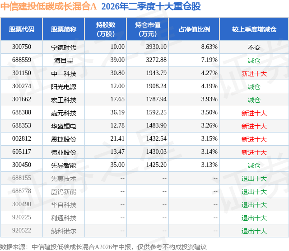The height and width of the screenshot is (251, 289).
Task: Click the 新进十大 status for 嘉元科技
Action: tap(254, 113)
